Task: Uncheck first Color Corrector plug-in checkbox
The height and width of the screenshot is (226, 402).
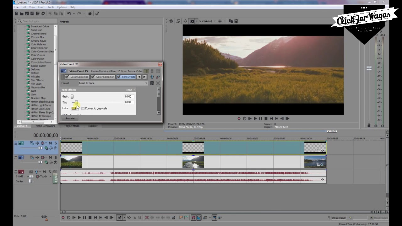Action: click(67, 77)
